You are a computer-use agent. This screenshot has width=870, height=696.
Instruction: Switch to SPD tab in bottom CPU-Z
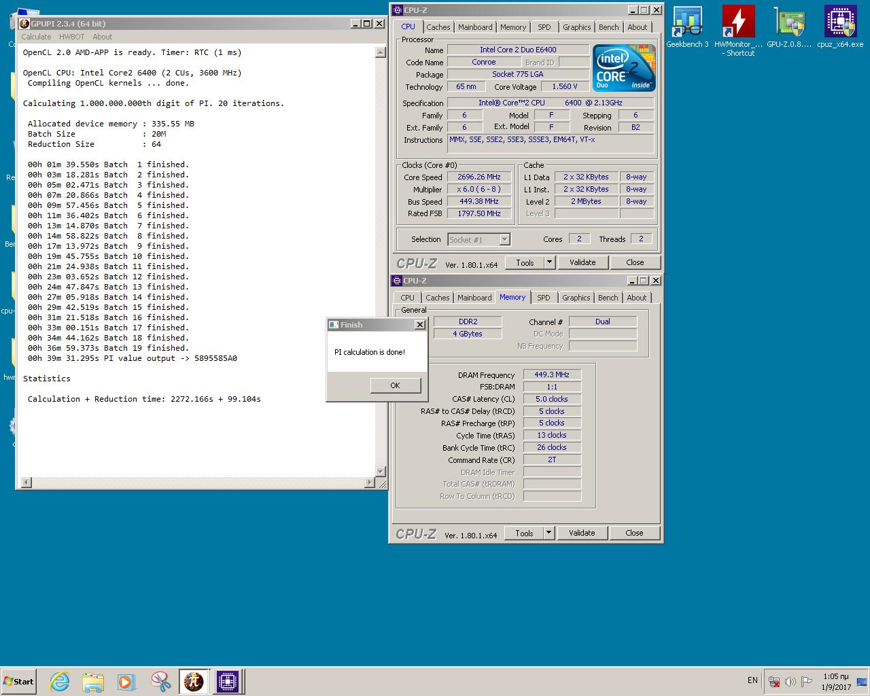544,298
